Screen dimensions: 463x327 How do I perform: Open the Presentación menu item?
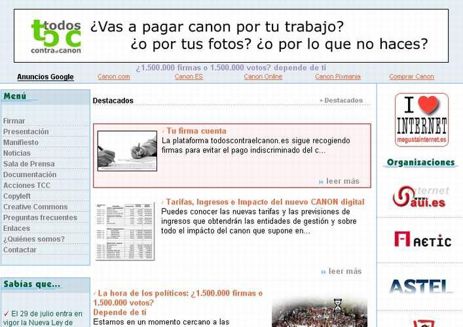point(26,132)
